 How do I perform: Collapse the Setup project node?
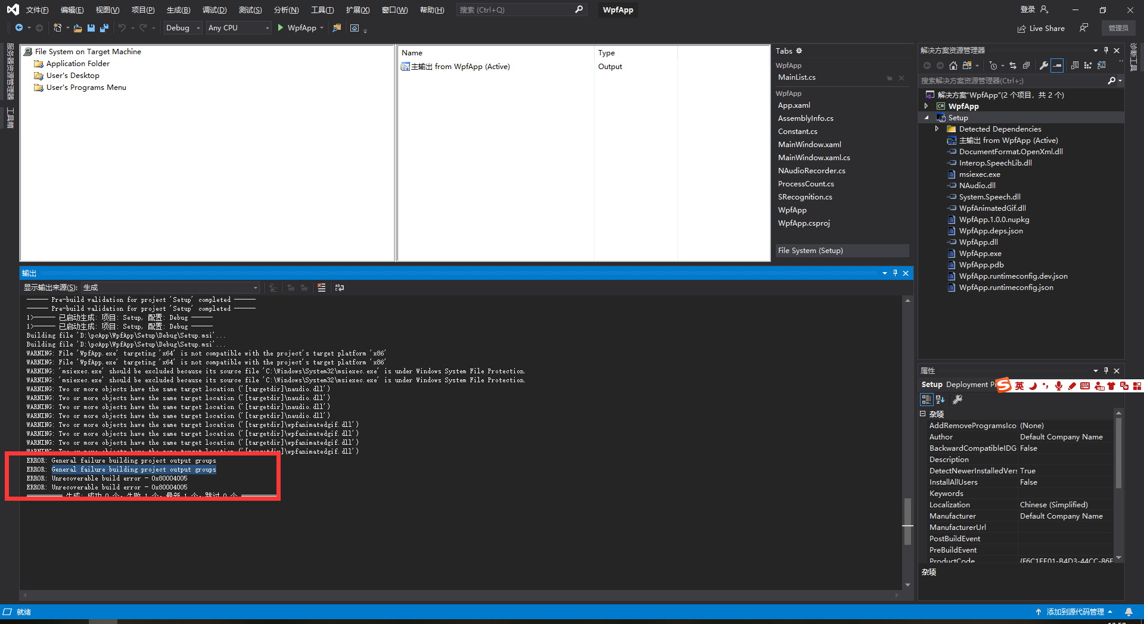click(x=926, y=117)
